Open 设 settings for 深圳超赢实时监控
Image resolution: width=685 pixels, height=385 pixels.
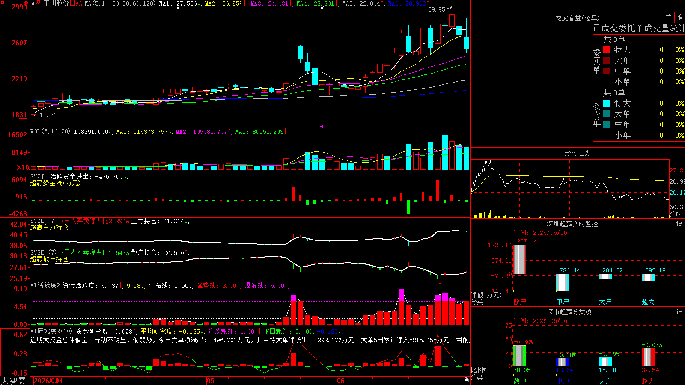pyautogui.click(x=679, y=224)
